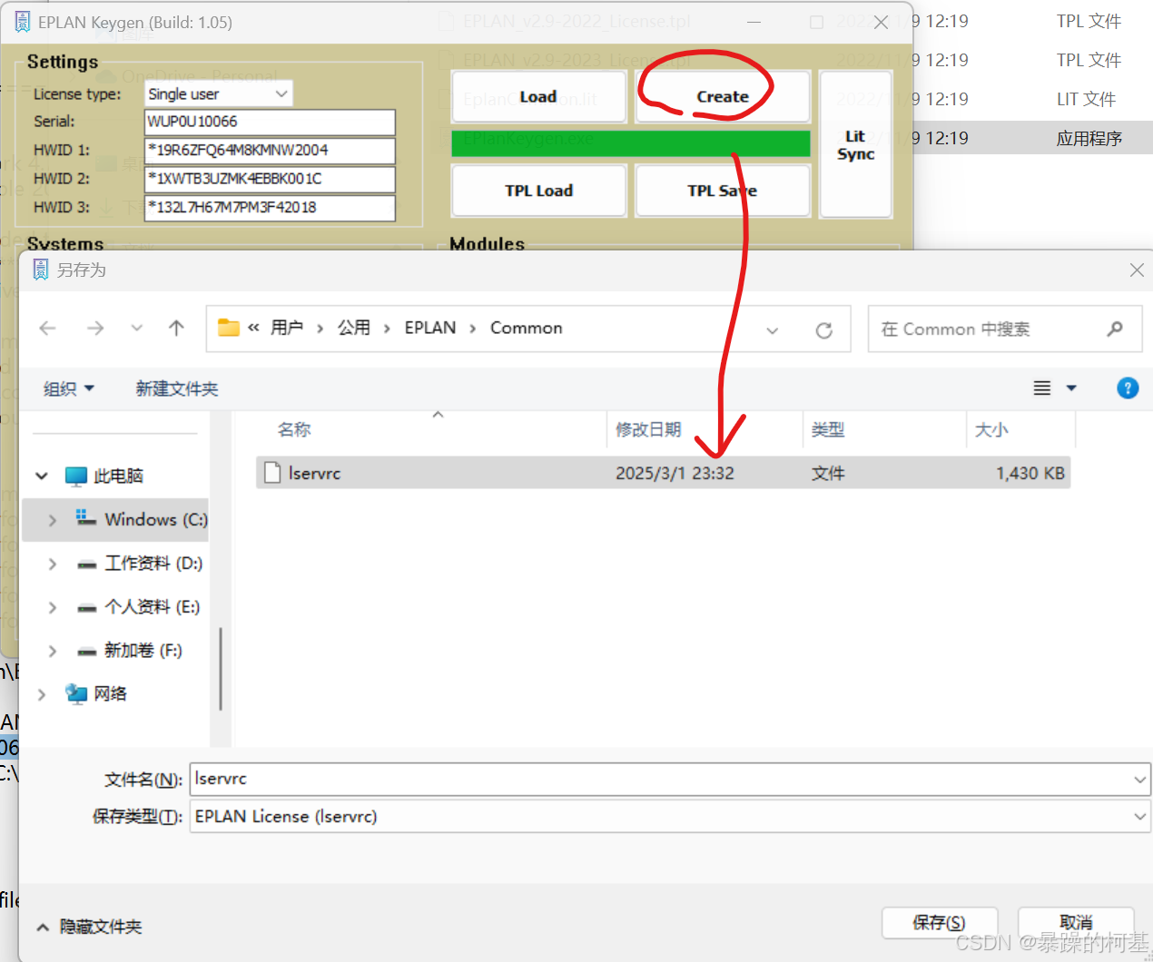Close the 另存为 dialog
Screen dimensions: 1153x962
point(1137,270)
